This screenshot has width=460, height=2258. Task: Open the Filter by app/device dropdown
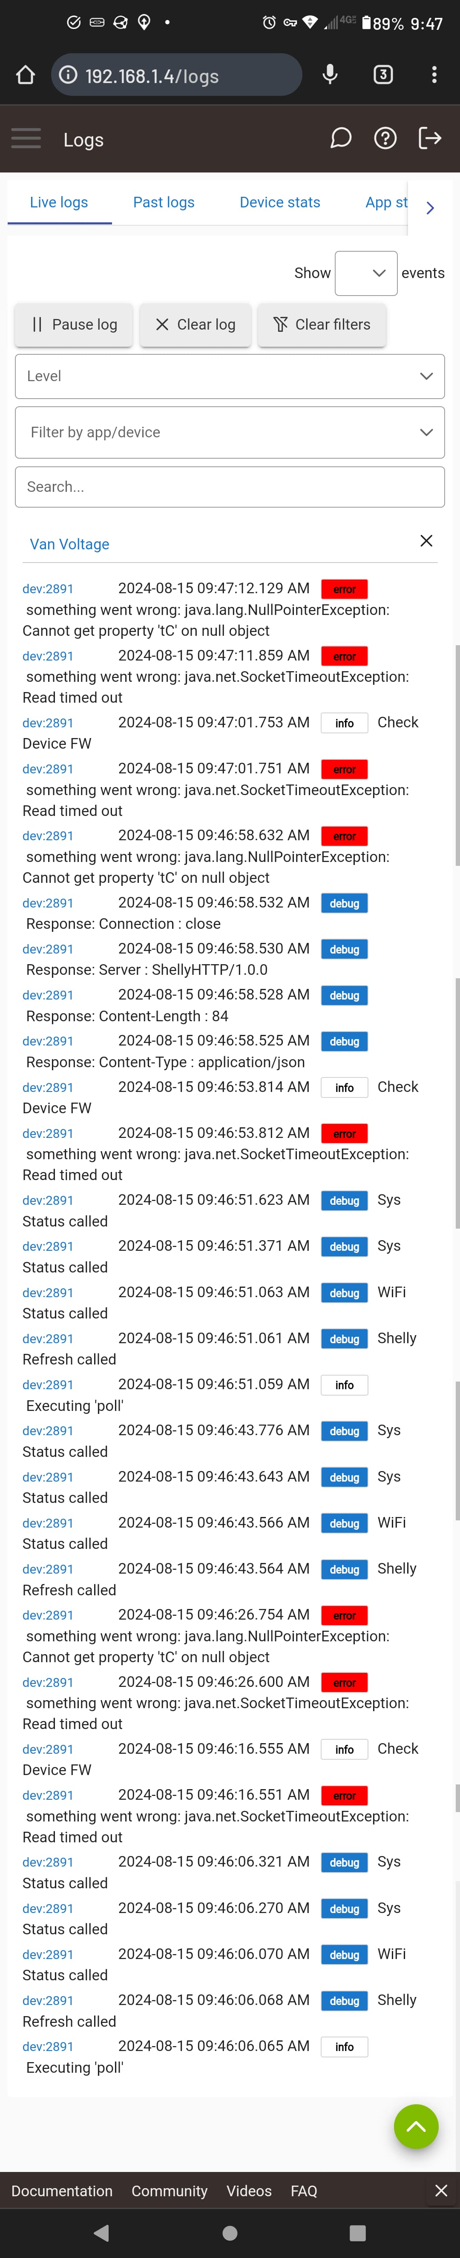[x=230, y=432]
